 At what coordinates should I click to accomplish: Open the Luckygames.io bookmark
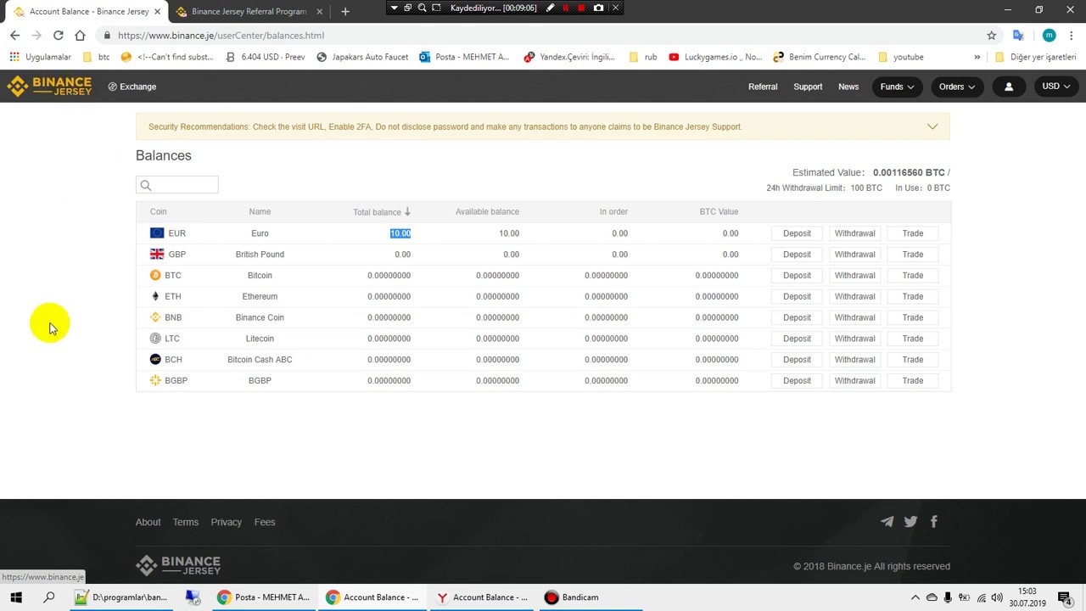click(715, 57)
